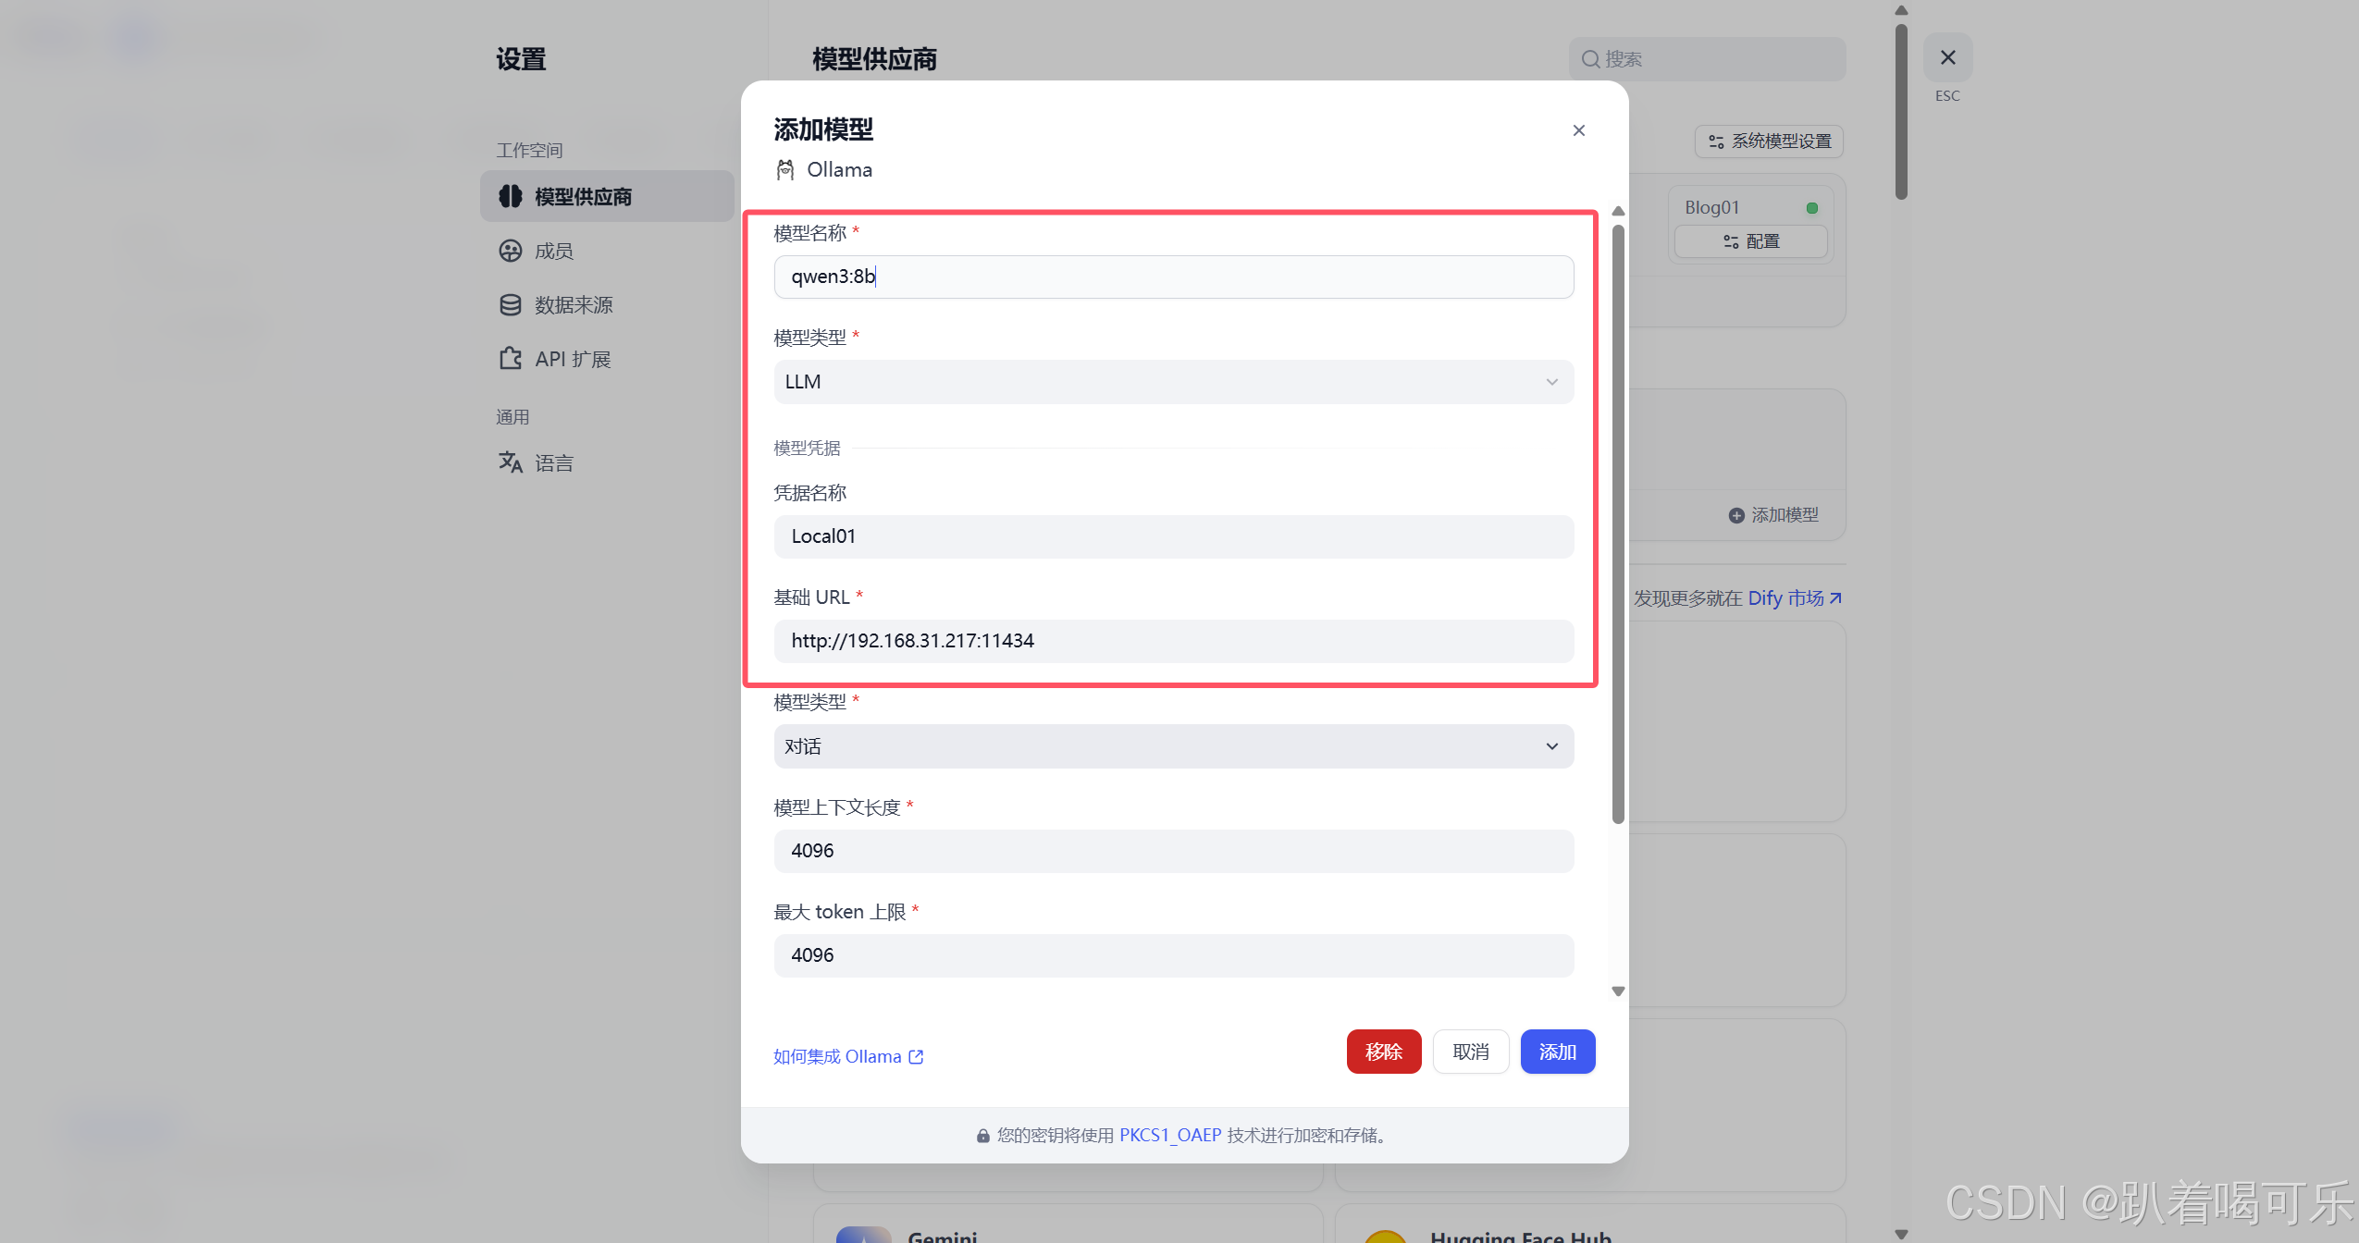The width and height of the screenshot is (2359, 1243).
Task: Click the 模型供应商 page title
Action: tap(874, 59)
